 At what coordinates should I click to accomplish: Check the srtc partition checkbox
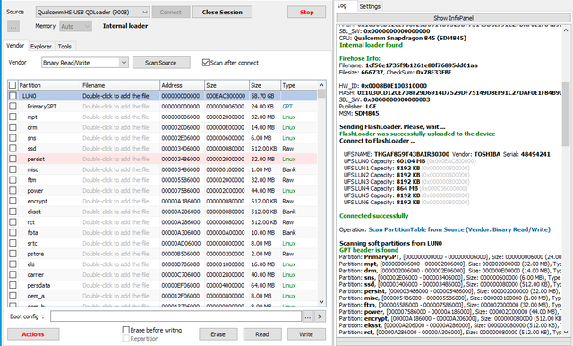(x=13, y=243)
